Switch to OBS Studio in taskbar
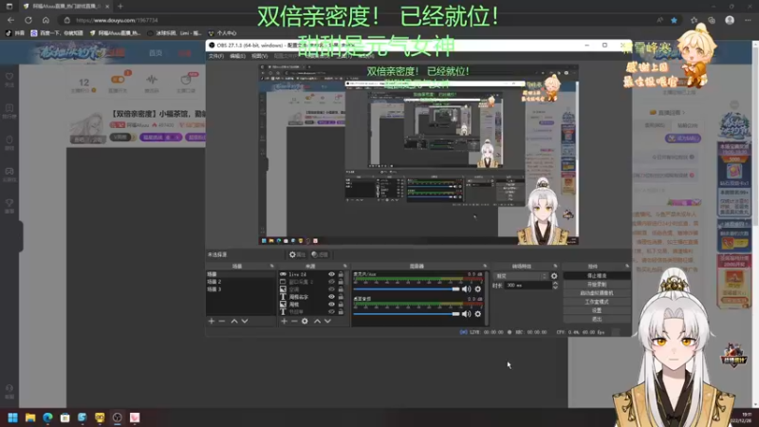Screen dimensions: 759x427 tap(117, 418)
